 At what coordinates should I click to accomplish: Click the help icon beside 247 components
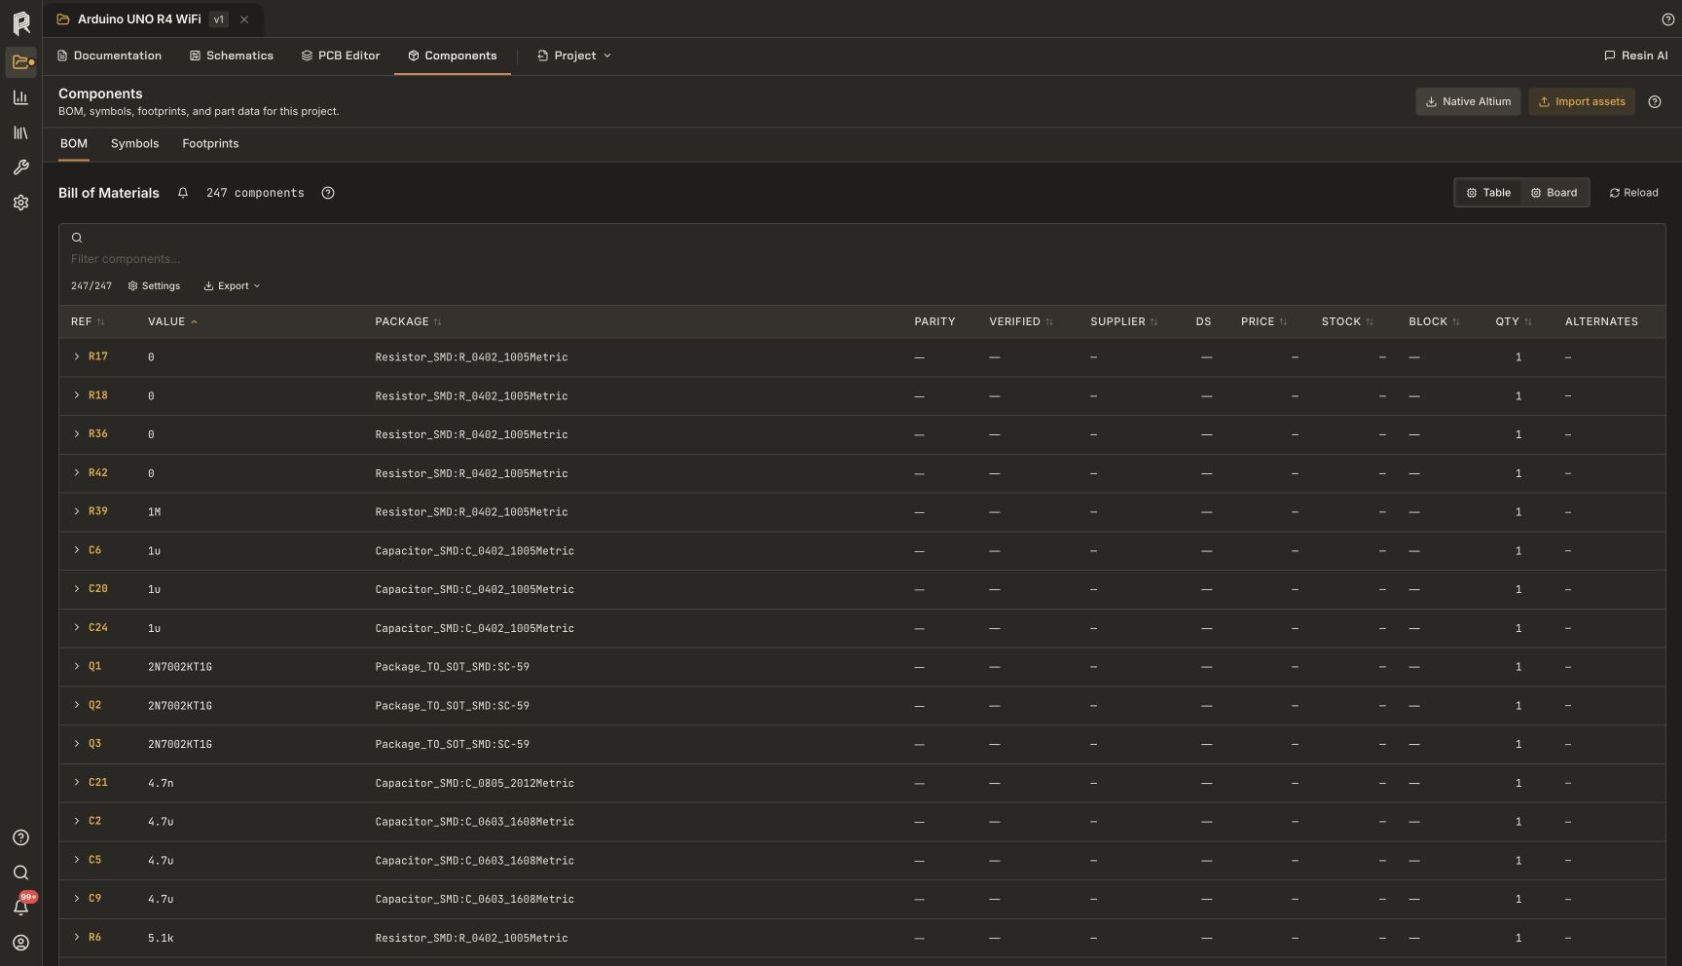(x=328, y=193)
